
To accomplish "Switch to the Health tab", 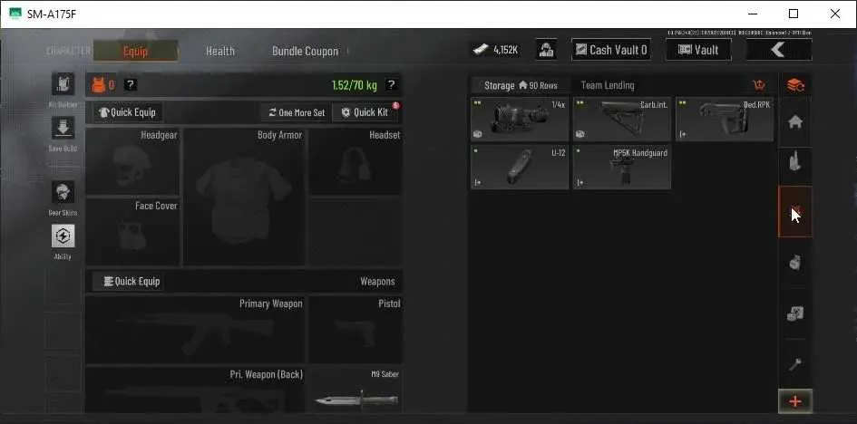I will point(220,51).
